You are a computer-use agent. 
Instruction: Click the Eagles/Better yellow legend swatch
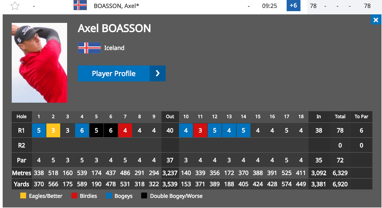coord(23,196)
